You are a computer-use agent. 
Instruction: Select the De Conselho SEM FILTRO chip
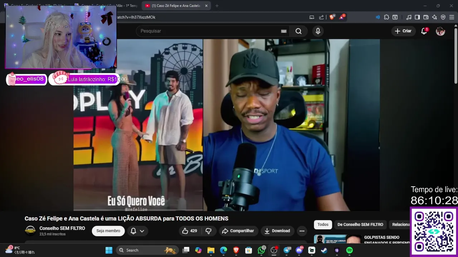pos(360,225)
